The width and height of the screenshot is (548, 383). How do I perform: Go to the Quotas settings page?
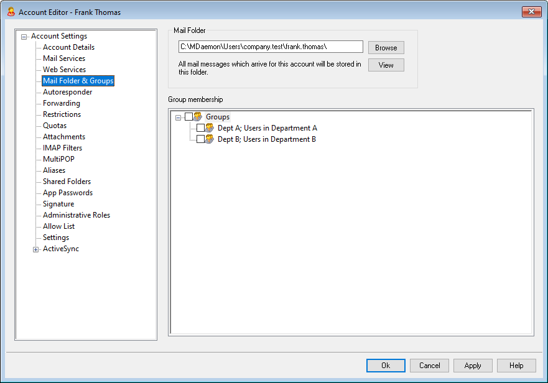[x=55, y=126]
